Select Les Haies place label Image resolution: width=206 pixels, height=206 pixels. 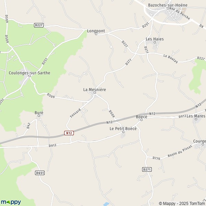[x=154, y=39]
